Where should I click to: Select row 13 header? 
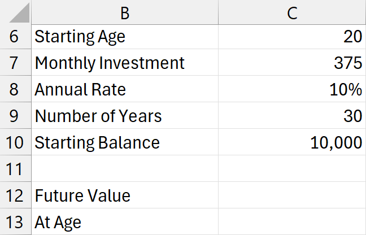click(x=15, y=222)
